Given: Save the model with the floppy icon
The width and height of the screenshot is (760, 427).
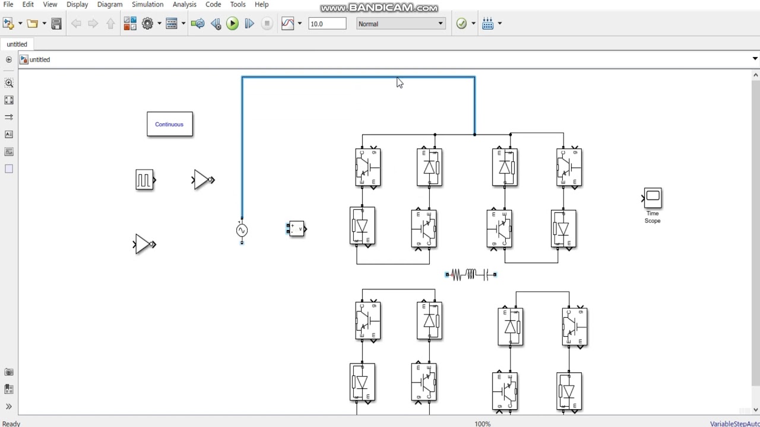Looking at the screenshot, I should 56,24.
